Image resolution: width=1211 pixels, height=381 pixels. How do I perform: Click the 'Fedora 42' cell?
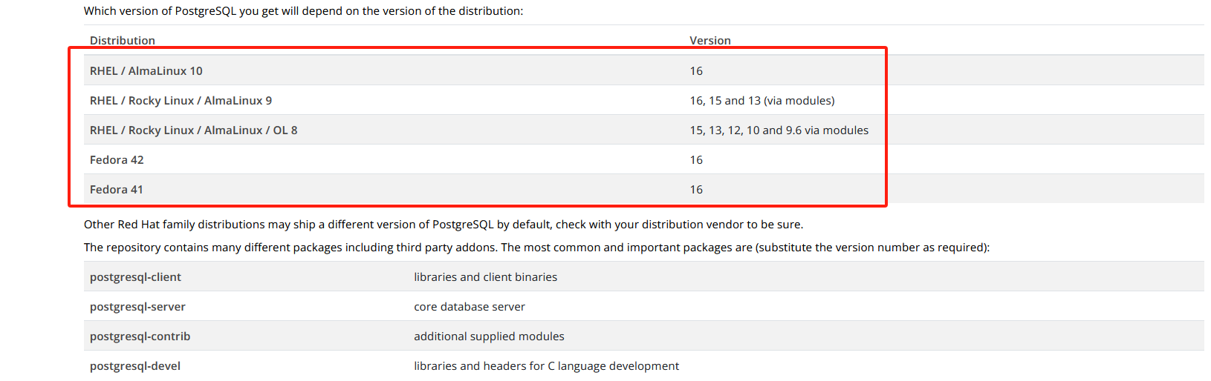point(117,160)
